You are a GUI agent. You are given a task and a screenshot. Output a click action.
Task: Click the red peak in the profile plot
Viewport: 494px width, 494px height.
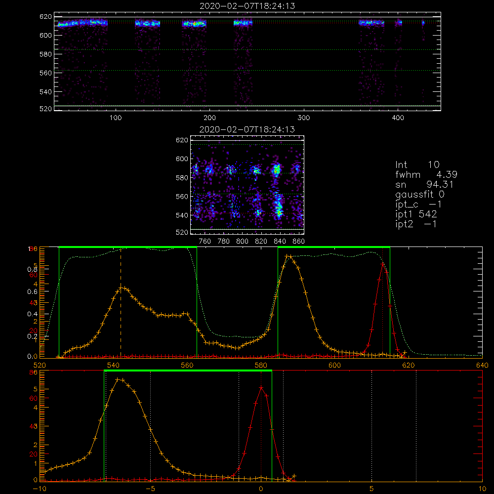point(382,264)
